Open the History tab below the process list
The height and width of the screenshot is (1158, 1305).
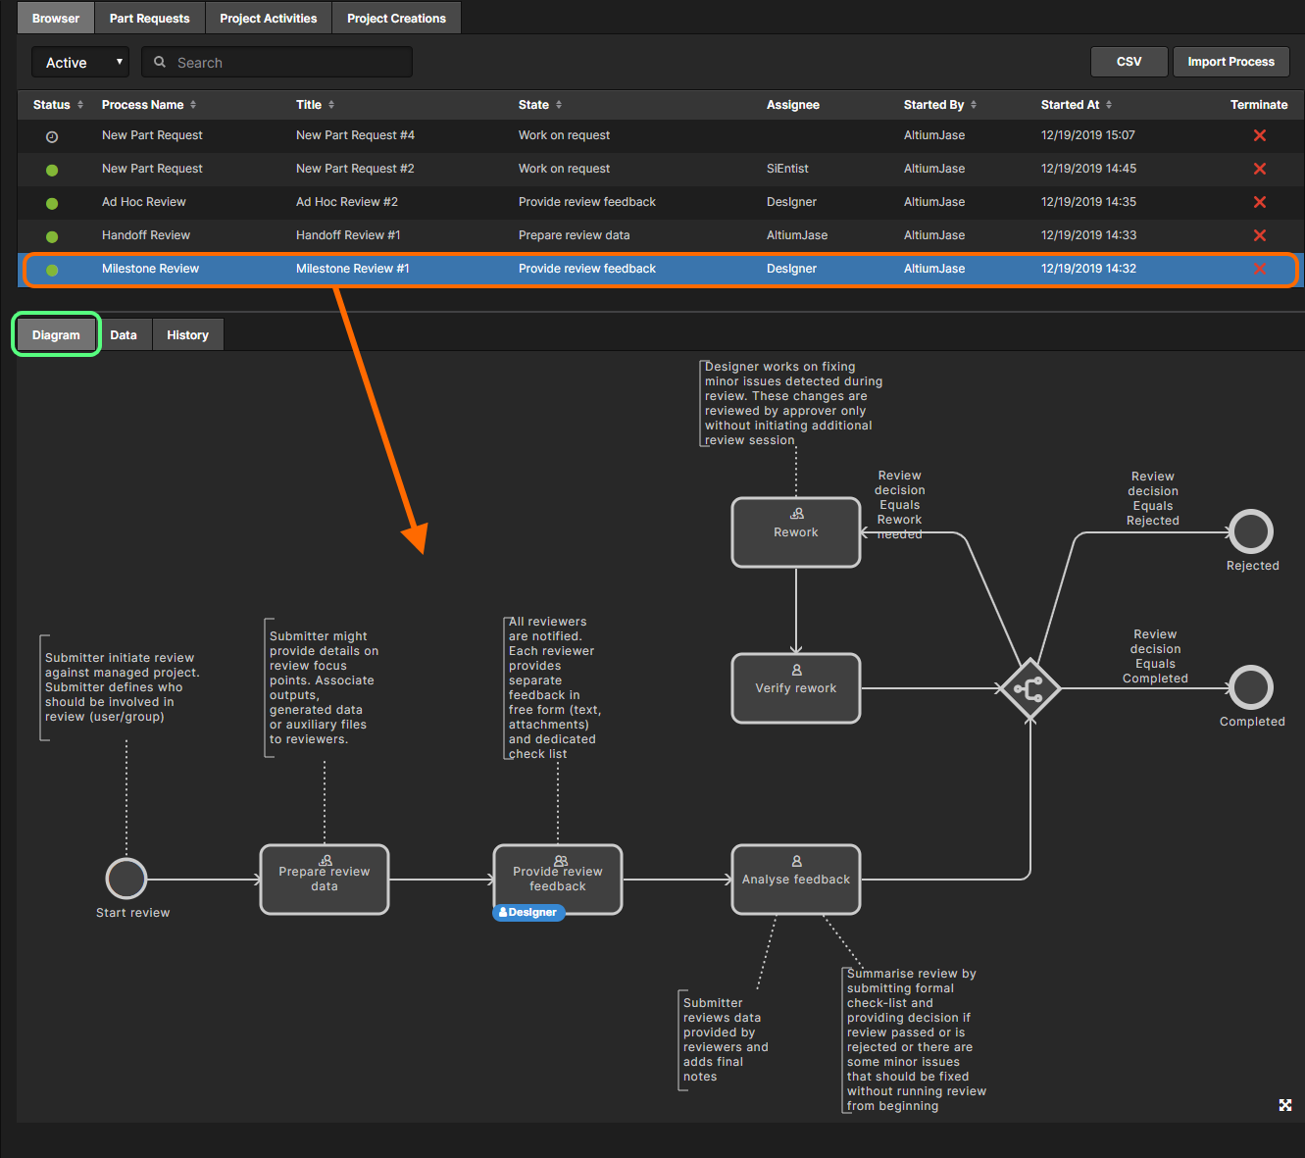pyautogui.click(x=187, y=334)
